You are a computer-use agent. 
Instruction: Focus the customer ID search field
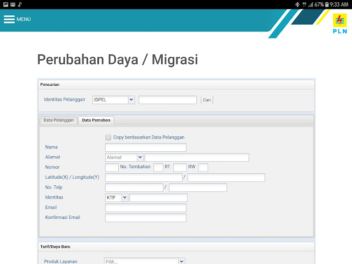click(168, 100)
